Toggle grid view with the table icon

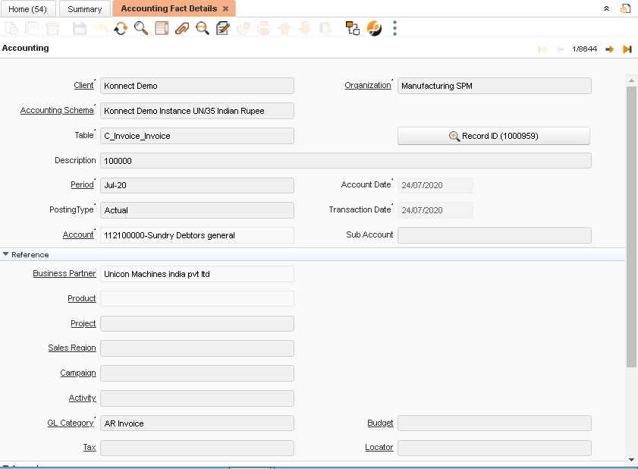pyautogui.click(x=162, y=29)
